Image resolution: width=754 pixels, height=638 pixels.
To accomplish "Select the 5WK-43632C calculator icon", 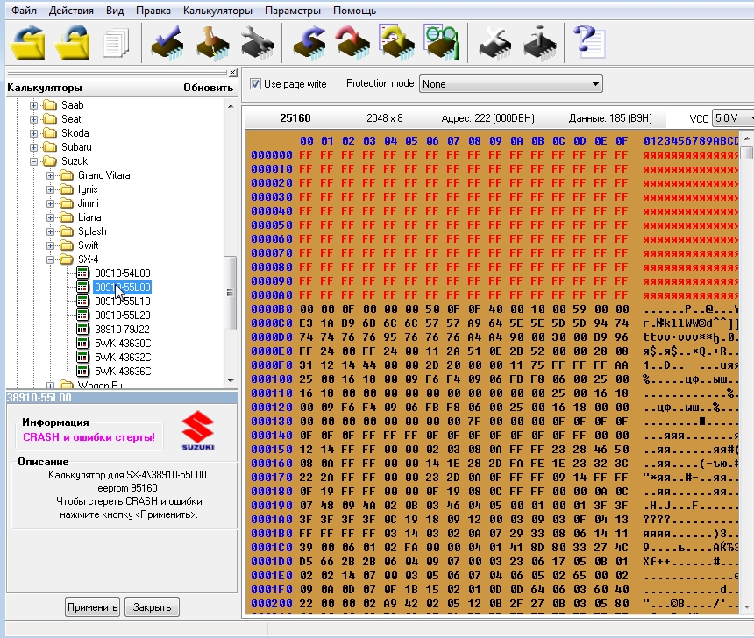I will [x=82, y=358].
